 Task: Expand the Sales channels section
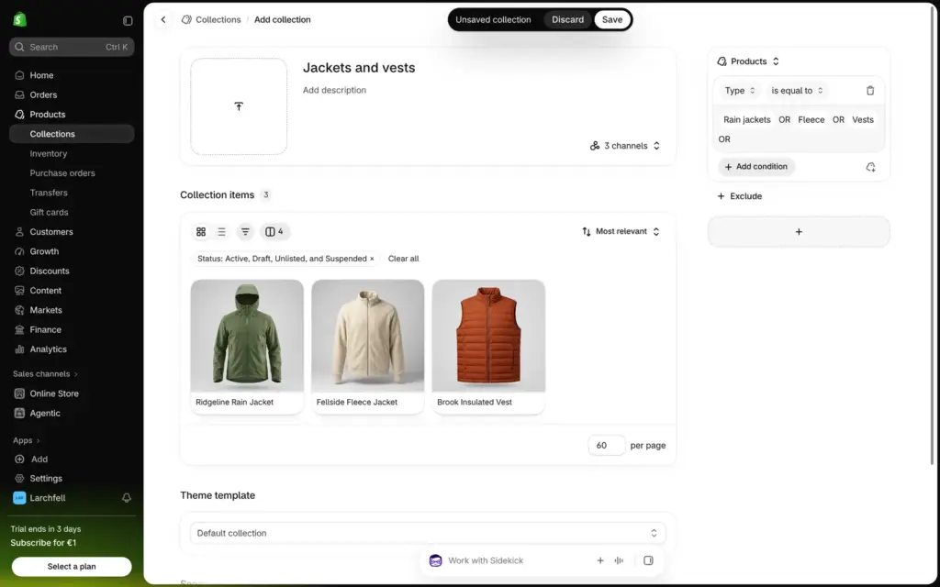(x=46, y=374)
